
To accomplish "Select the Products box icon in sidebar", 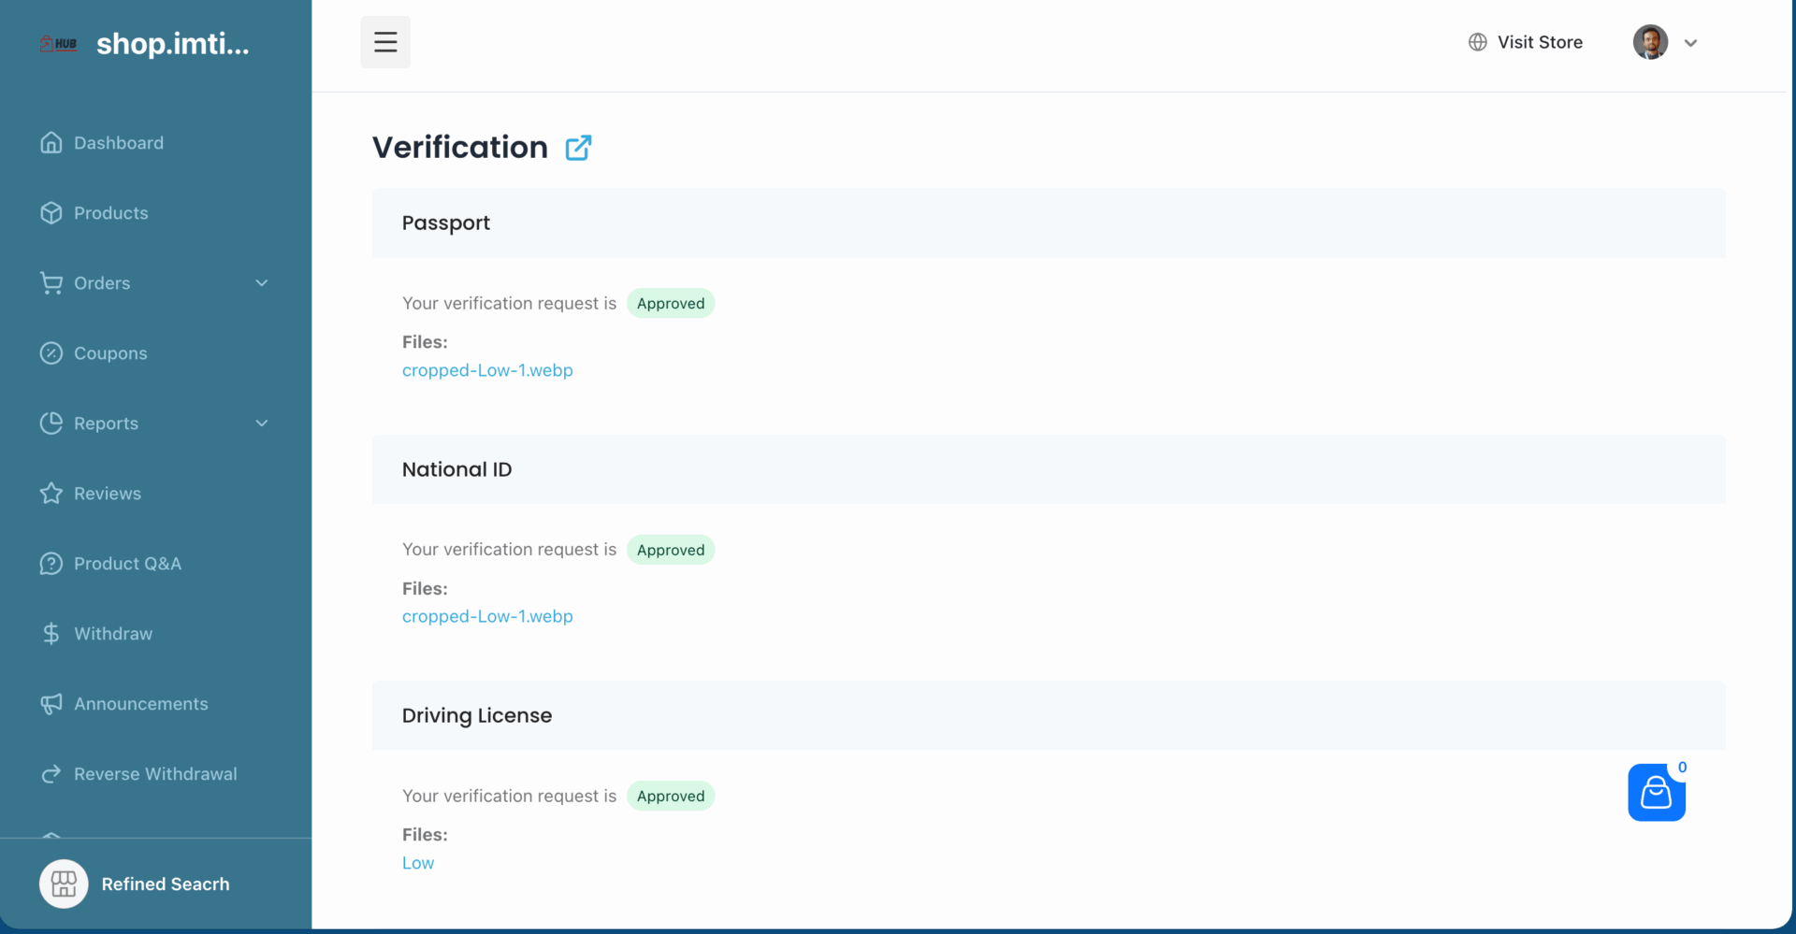I will [x=52, y=212].
